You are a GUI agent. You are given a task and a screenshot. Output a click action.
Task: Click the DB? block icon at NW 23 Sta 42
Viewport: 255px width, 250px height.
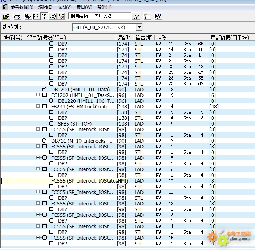[x=51, y=66]
